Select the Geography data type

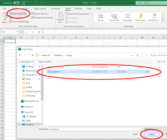click(128, 17)
